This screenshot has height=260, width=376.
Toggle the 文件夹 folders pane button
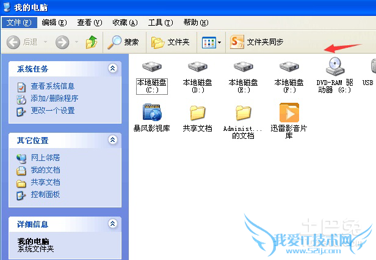170,42
